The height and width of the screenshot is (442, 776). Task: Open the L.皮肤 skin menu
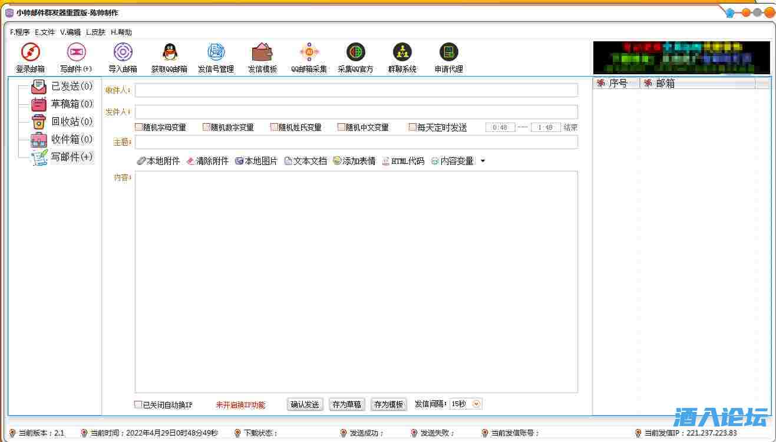(95, 32)
